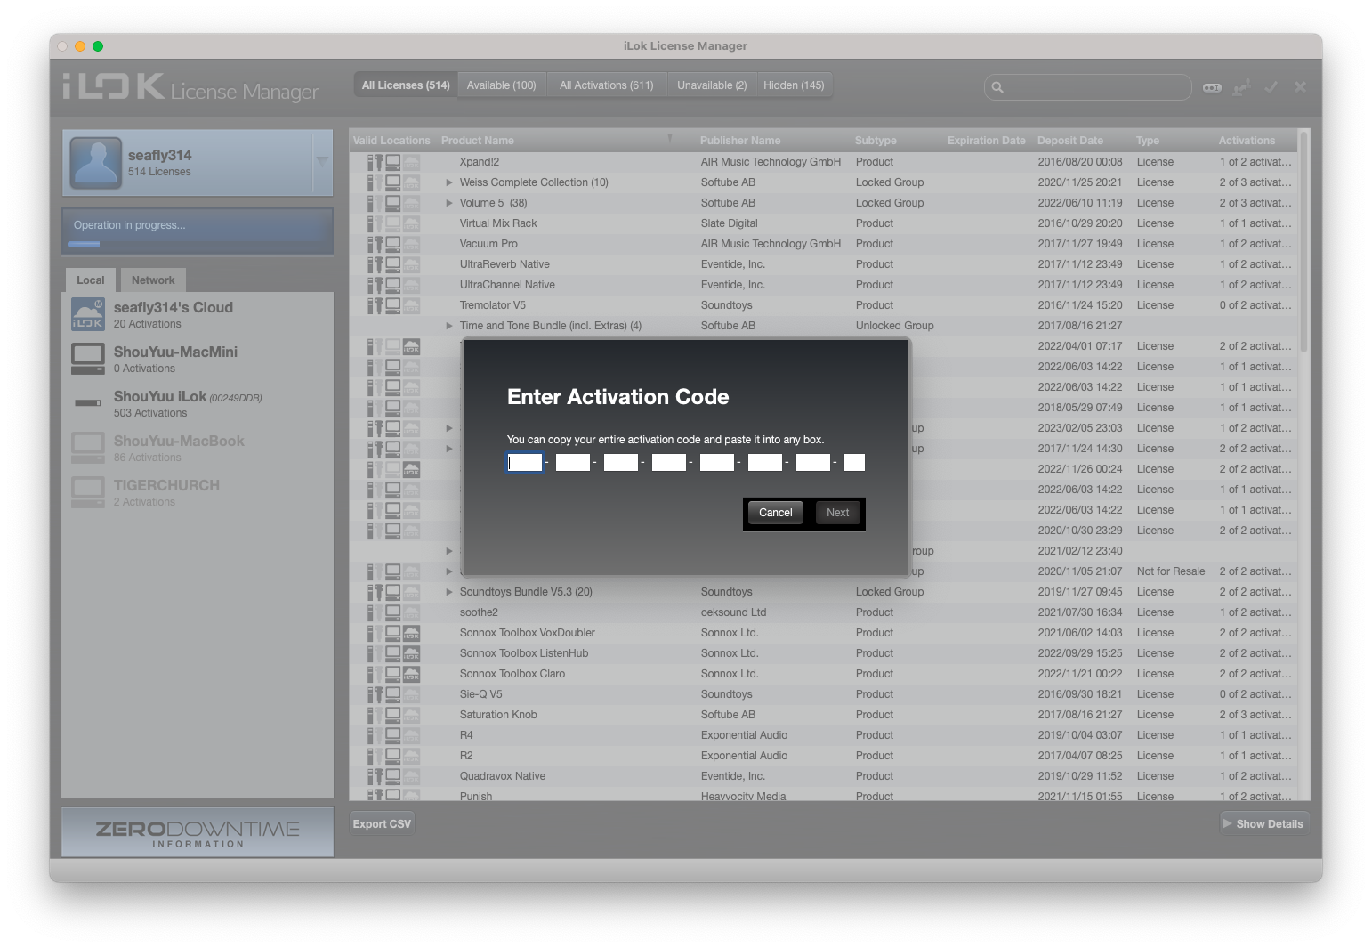Viewport: 1372px width, 948px height.
Task: Expand Weiss Complete Collection (10) group
Action: click(x=449, y=182)
